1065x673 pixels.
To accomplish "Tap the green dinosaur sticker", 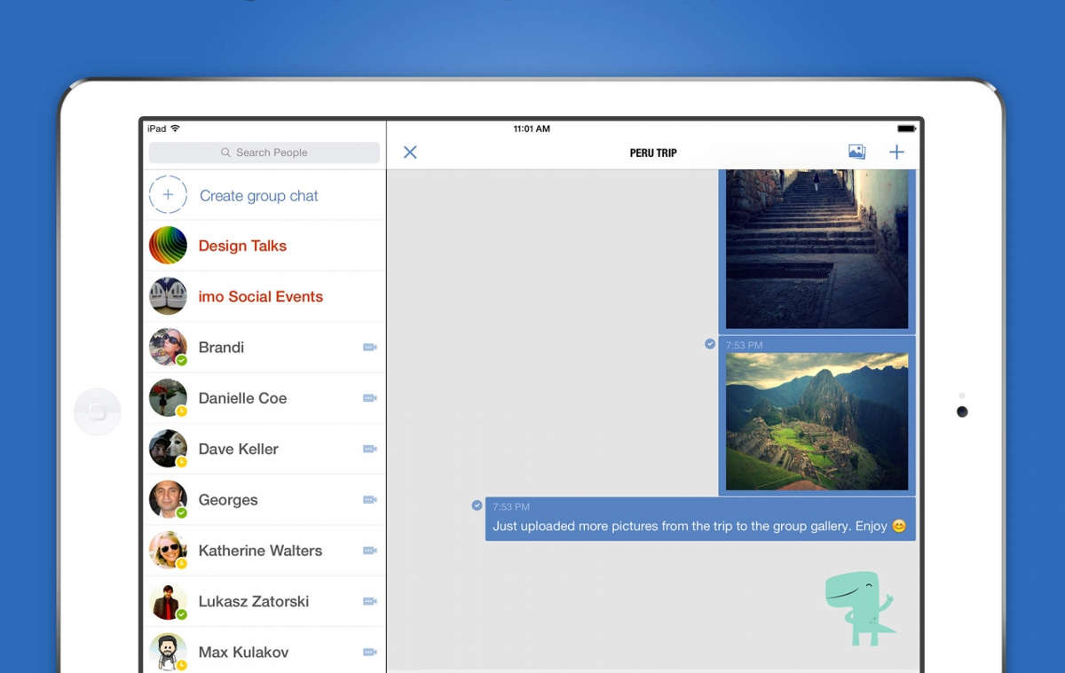I will (860, 608).
